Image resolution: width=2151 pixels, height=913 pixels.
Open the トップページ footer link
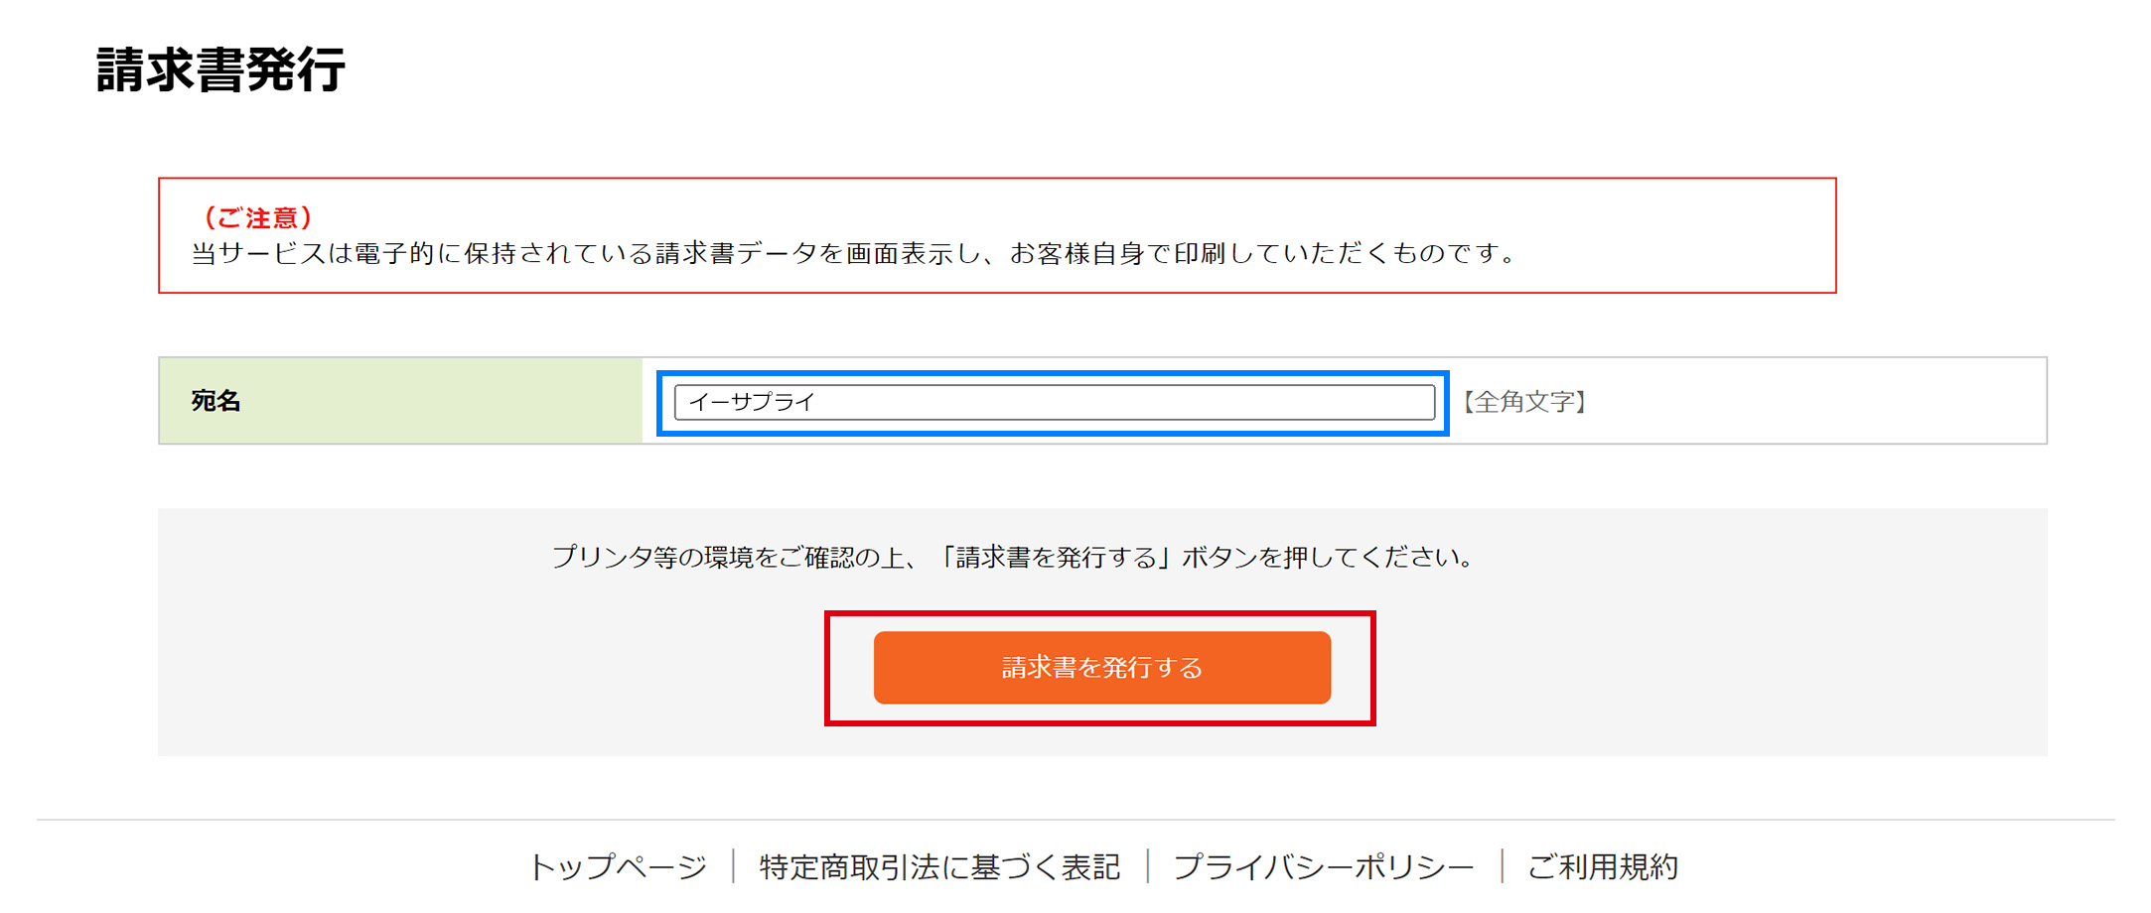(x=618, y=867)
